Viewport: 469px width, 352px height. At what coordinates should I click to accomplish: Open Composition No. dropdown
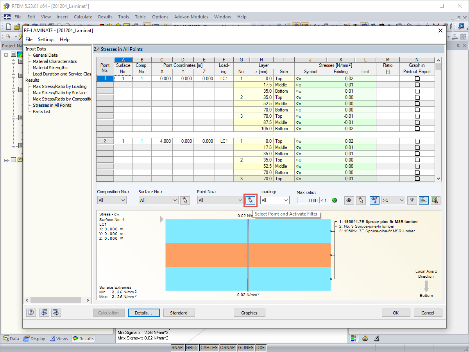[112, 200]
